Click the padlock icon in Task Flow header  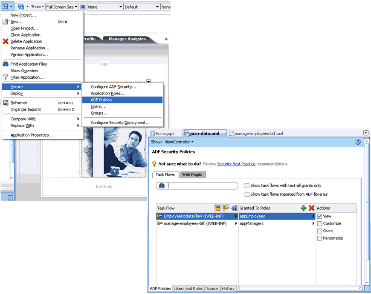coord(217,207)
